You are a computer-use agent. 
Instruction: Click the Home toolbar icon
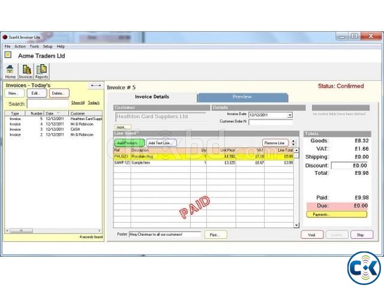10,71
